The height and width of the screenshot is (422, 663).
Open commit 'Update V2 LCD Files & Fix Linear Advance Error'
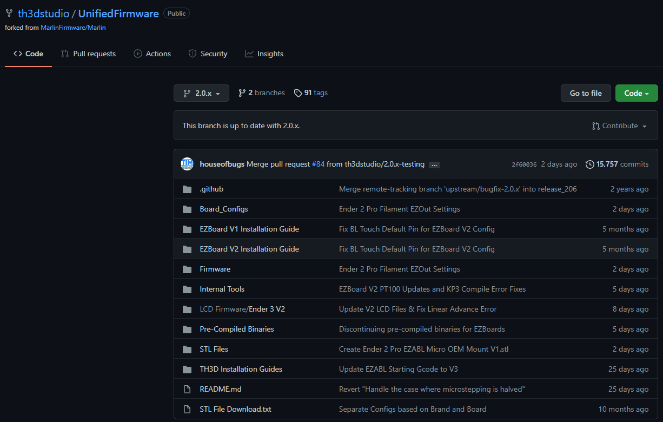(x=418, y=309)
